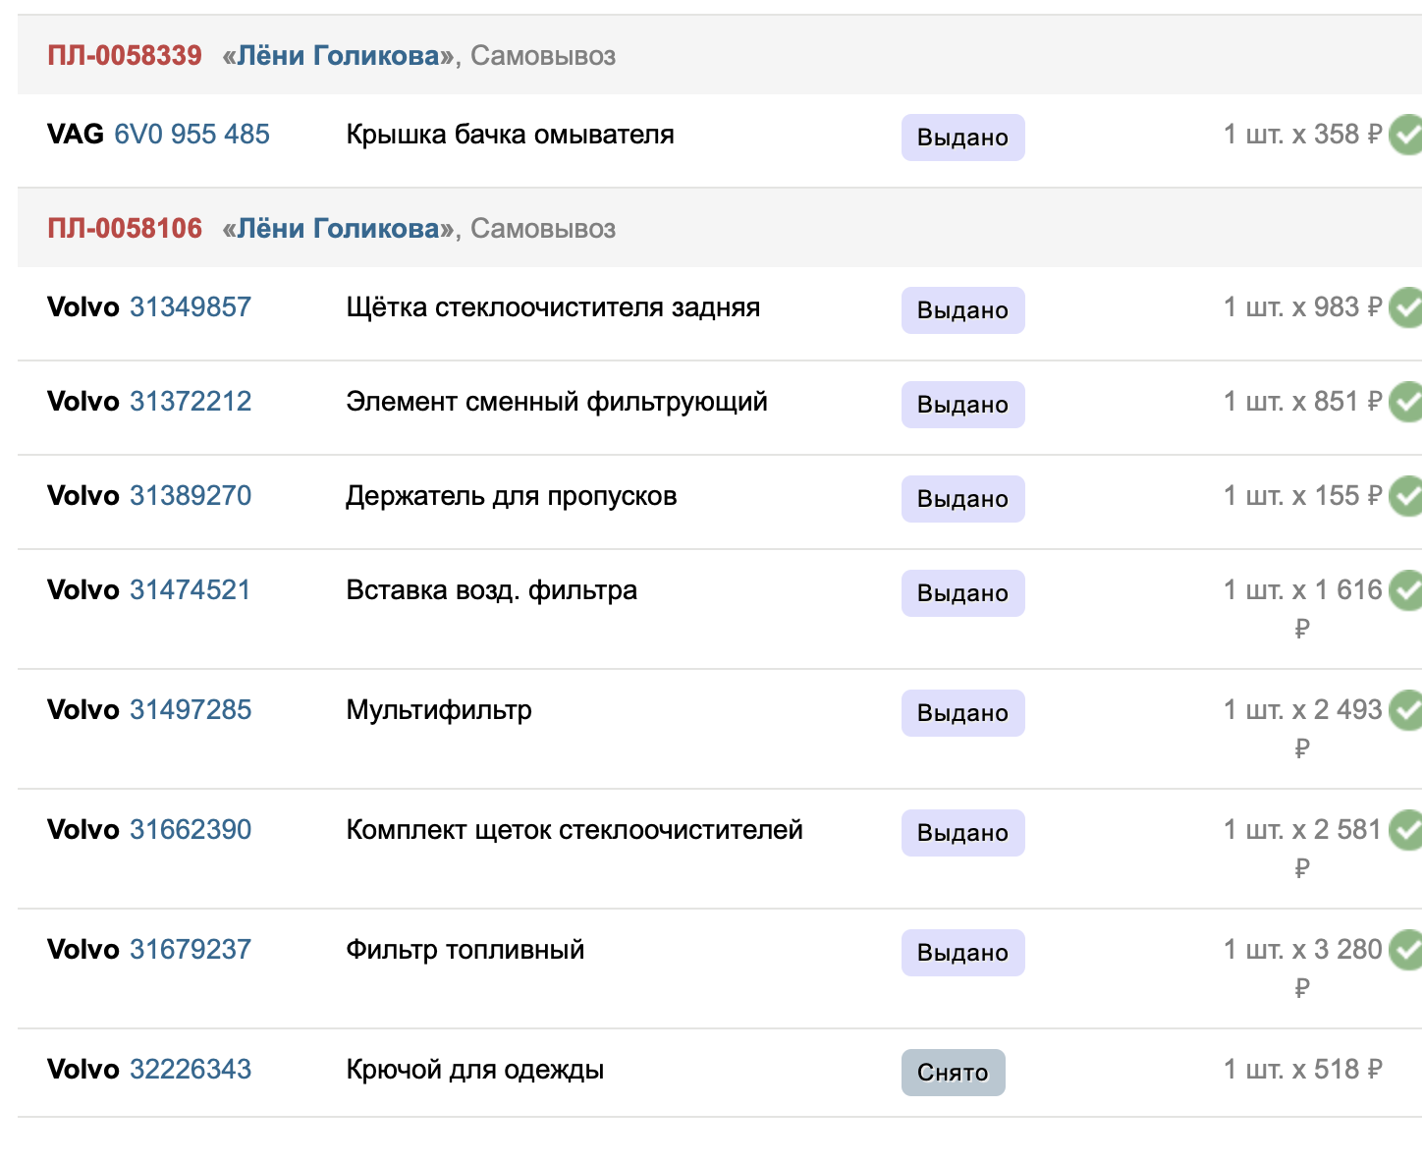The image size is (1422, 1163).
Task: Open Volvo part 32226343 link
Action: [x=191, y=1070]
